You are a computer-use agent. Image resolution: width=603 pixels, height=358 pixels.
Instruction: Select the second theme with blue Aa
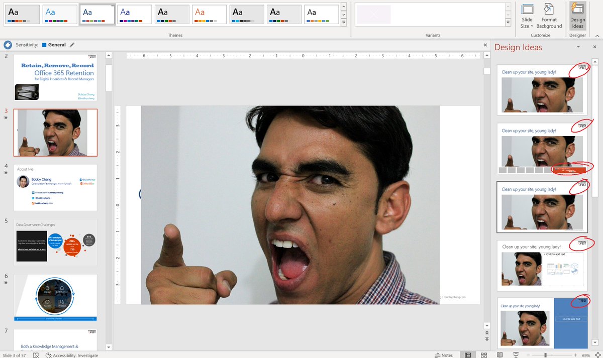[60, 15]
